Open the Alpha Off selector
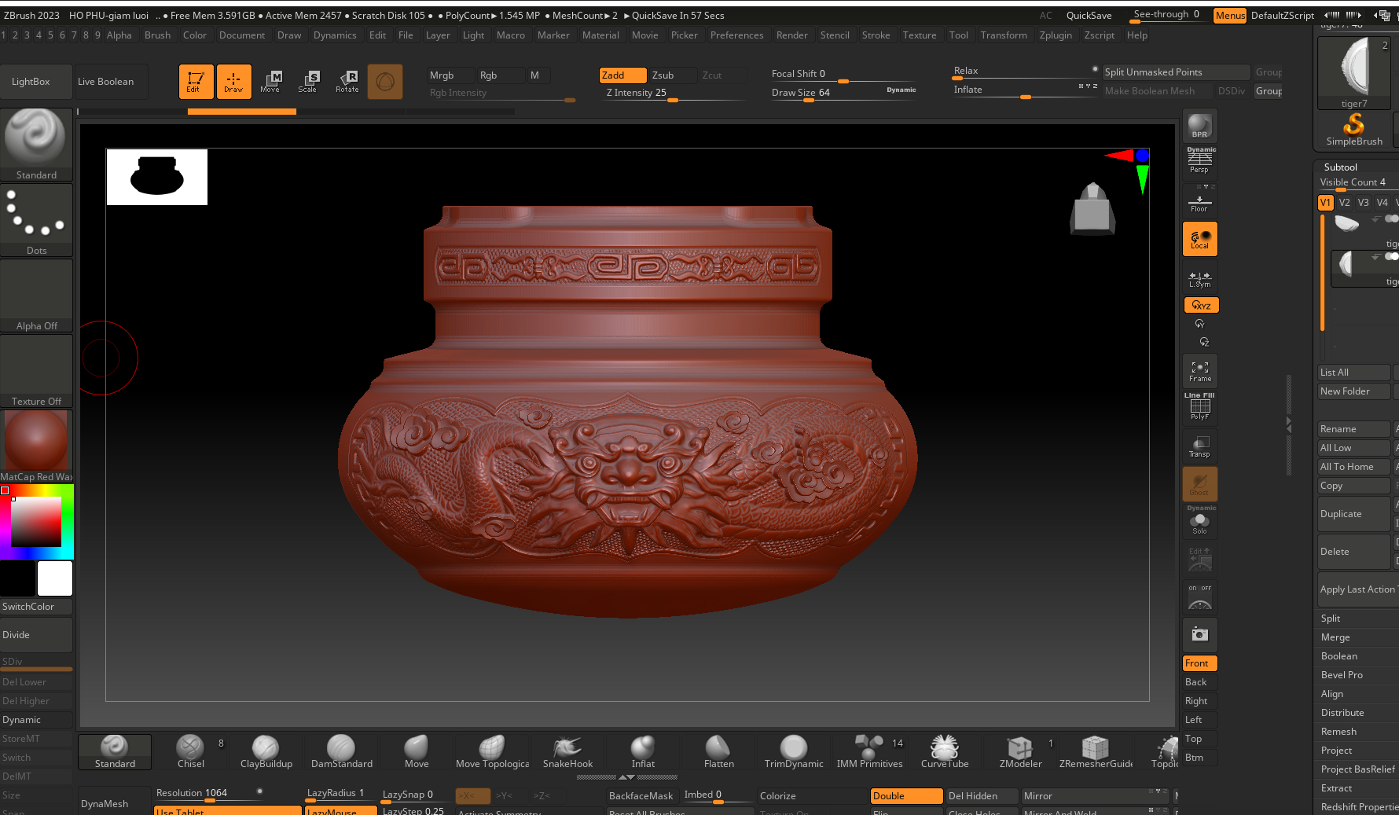 [36, 296]
